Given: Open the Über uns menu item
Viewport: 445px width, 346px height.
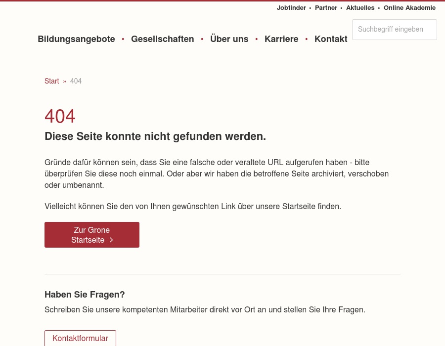Looking at the screenshot, I should point(229,39).
